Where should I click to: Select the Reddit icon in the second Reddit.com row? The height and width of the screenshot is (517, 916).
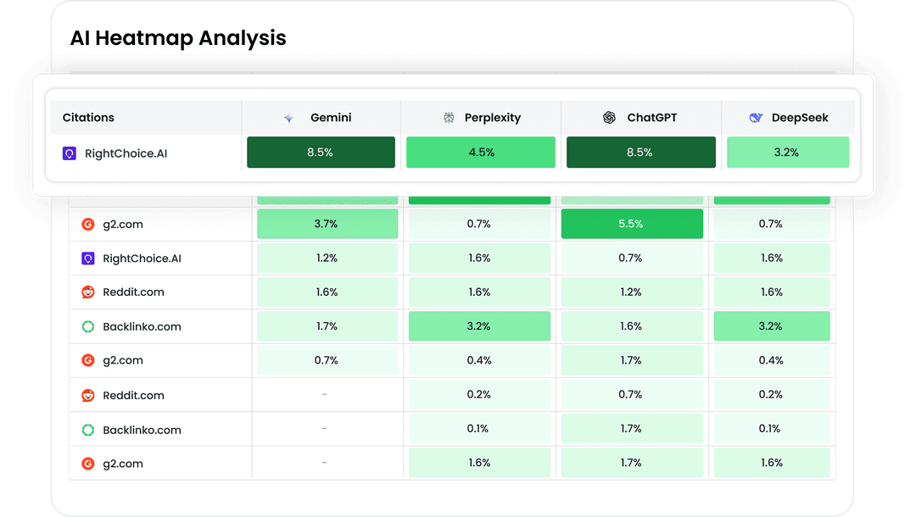coord(88,394)
